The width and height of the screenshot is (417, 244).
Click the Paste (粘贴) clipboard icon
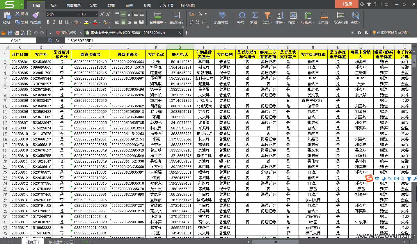8,15
